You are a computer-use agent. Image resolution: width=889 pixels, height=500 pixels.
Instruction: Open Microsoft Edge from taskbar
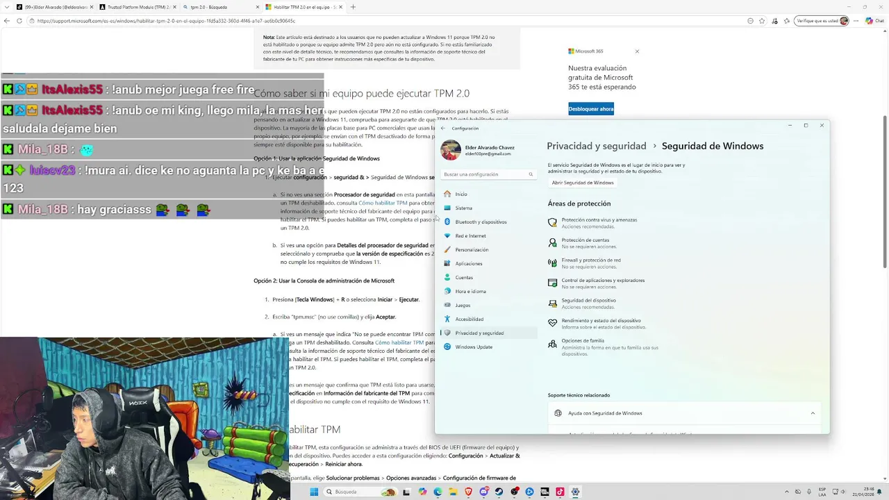438,492
